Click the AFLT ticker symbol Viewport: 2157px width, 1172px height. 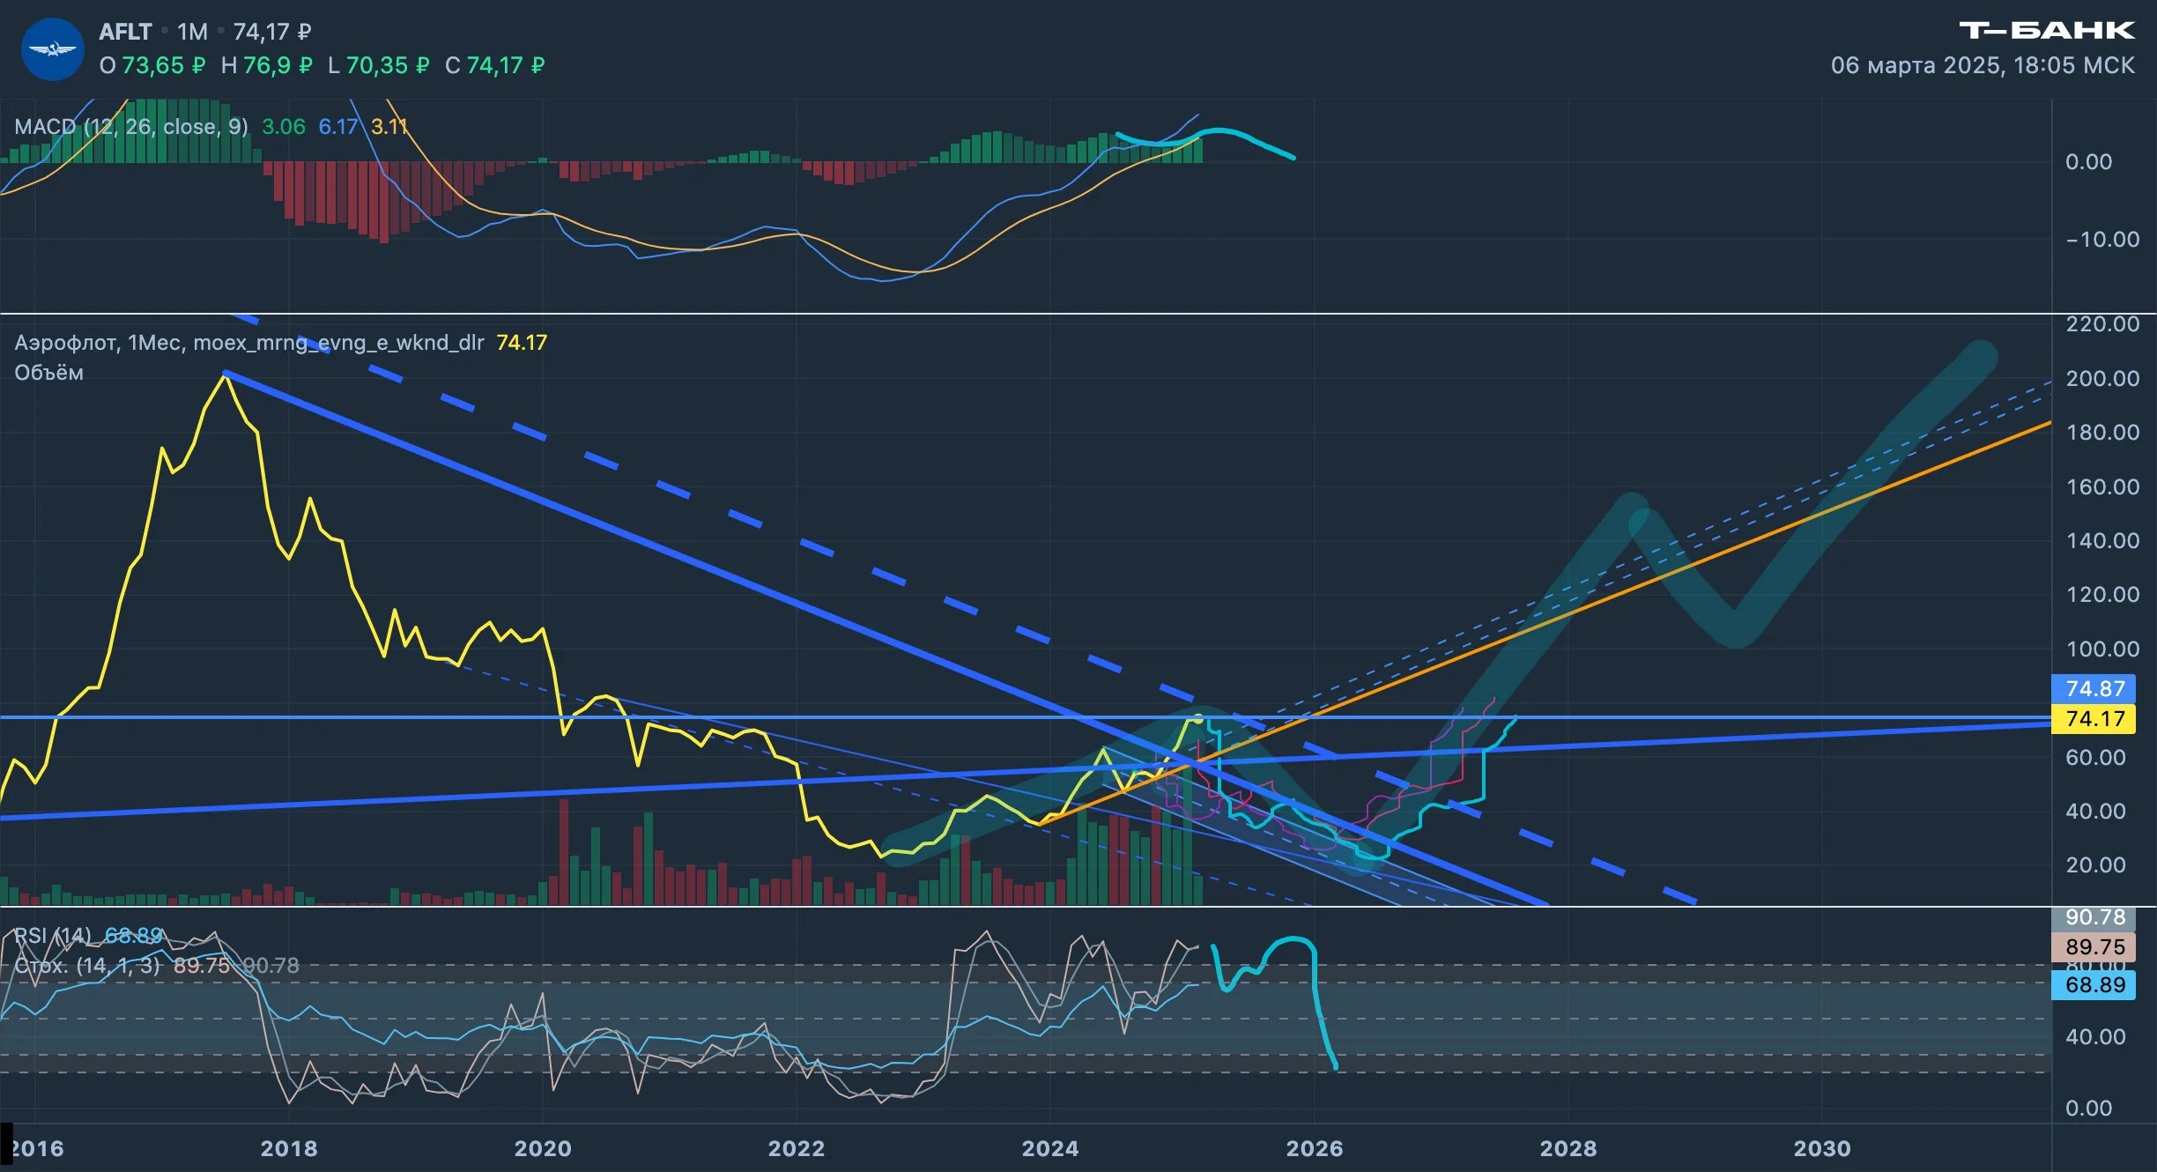tap(125, 32)
